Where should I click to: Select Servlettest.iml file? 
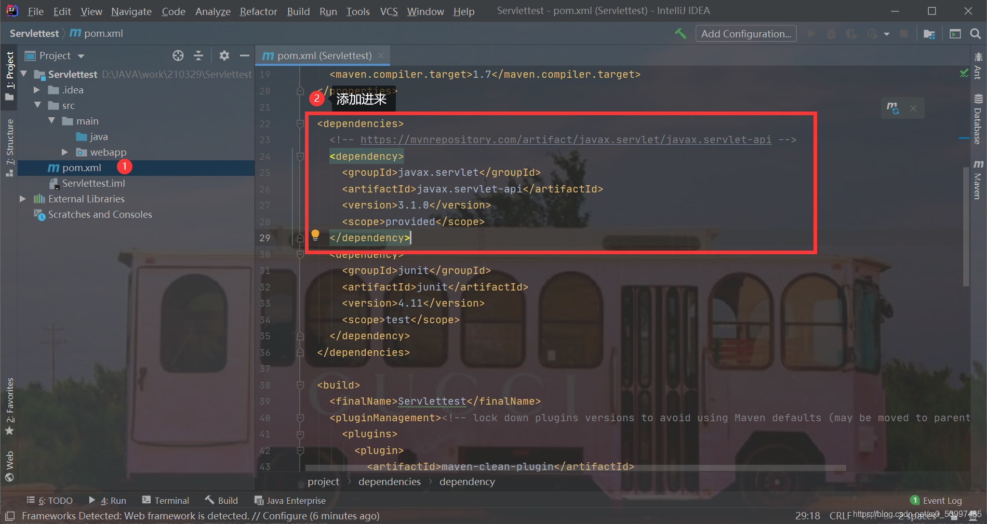coord(87,183)
